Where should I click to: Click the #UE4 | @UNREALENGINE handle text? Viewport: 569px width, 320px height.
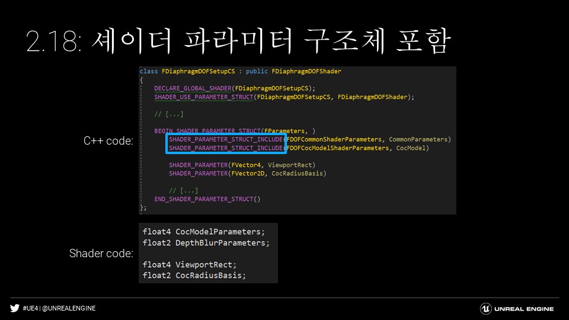(59, 308)
